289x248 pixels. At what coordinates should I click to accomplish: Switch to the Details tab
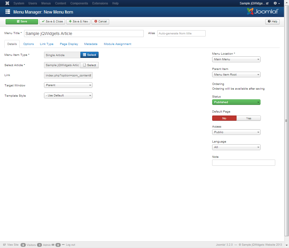12,44
